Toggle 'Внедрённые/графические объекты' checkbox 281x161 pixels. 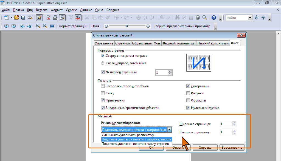[x=103, y=108]
